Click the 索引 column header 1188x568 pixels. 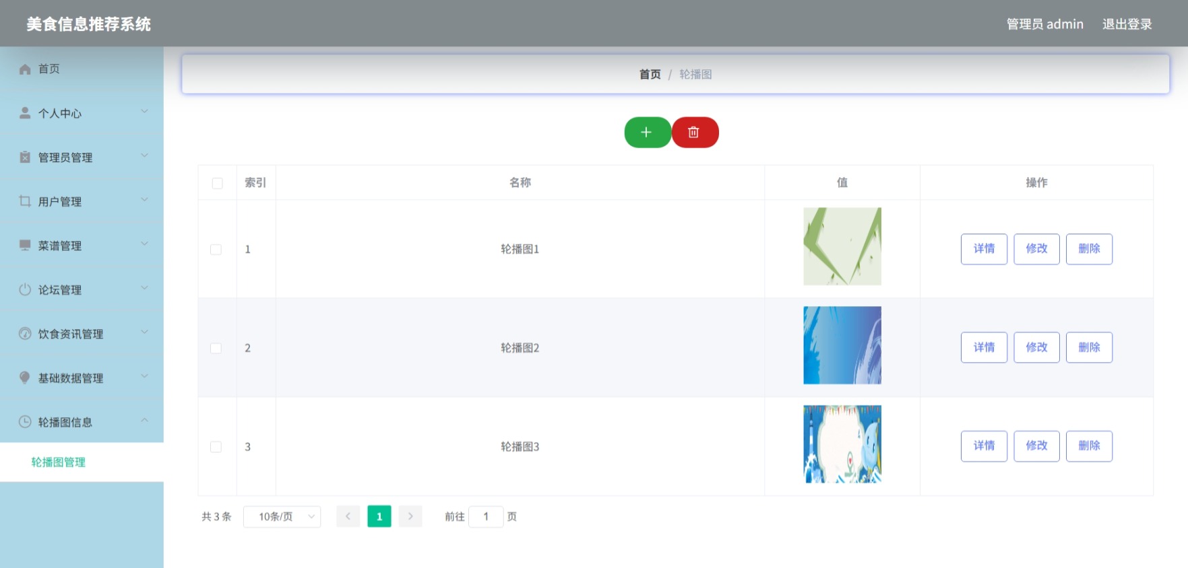pyautogui.click(x=255, y=182)
